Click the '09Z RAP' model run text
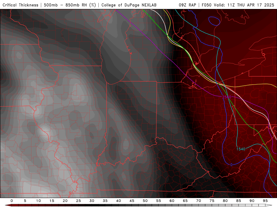Viewport: 277px width, 207px height. (187, 5)
